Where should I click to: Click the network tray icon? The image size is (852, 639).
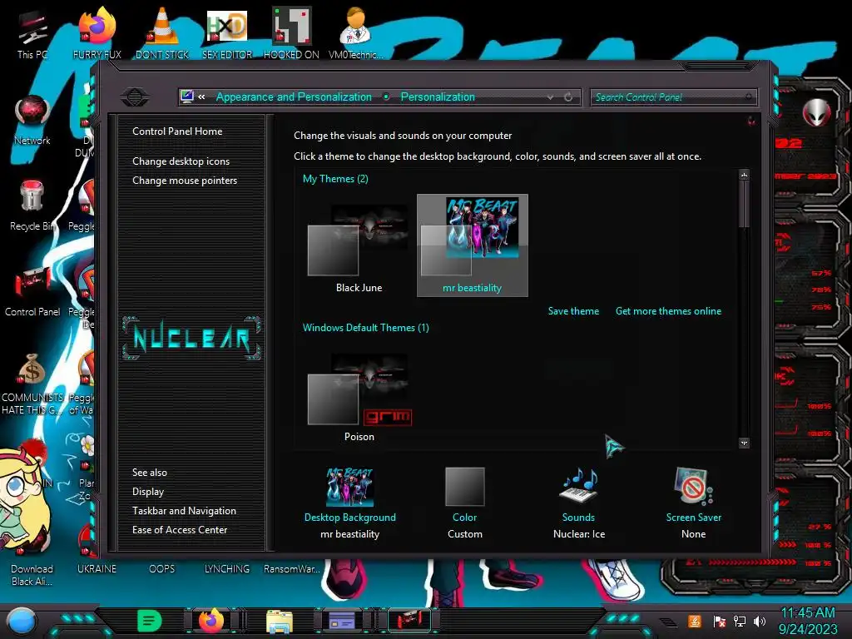pyautogui.click(x=739, y=621)
